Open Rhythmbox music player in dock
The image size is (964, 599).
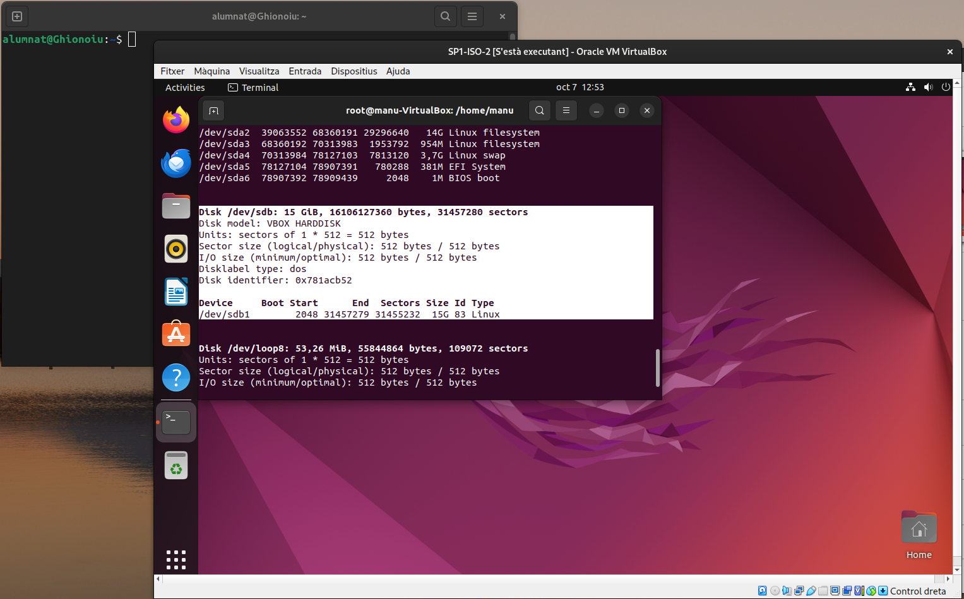point(176,249)
